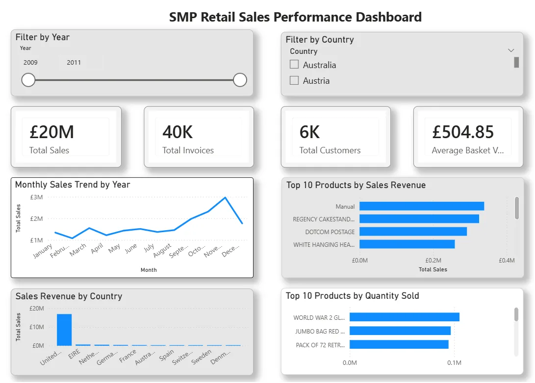This screenshot has width=535, height=383.
Task: Click the 'Filter by Year' heading
Action: [x=43, y=37]
